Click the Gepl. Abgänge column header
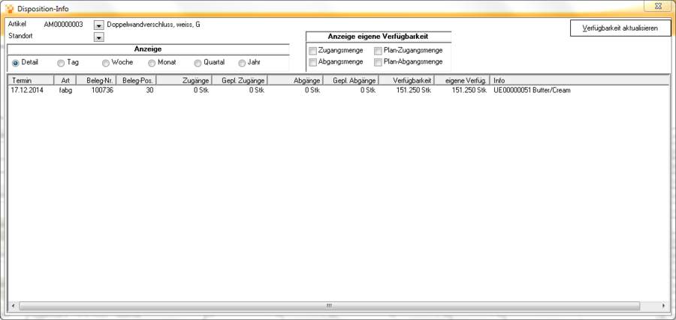The height and width of the screenshot is (320, 676). [351, 80]
